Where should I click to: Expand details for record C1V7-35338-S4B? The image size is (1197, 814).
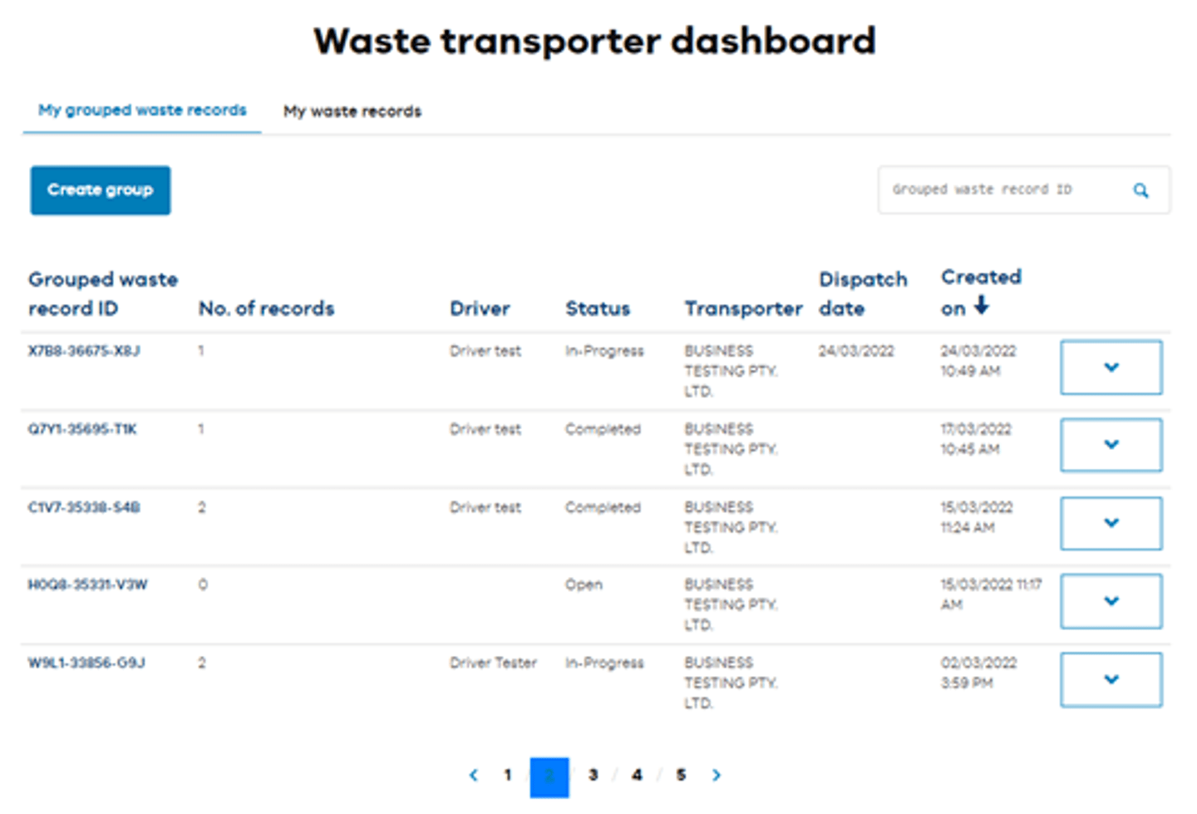click(x=1111, y=523)
